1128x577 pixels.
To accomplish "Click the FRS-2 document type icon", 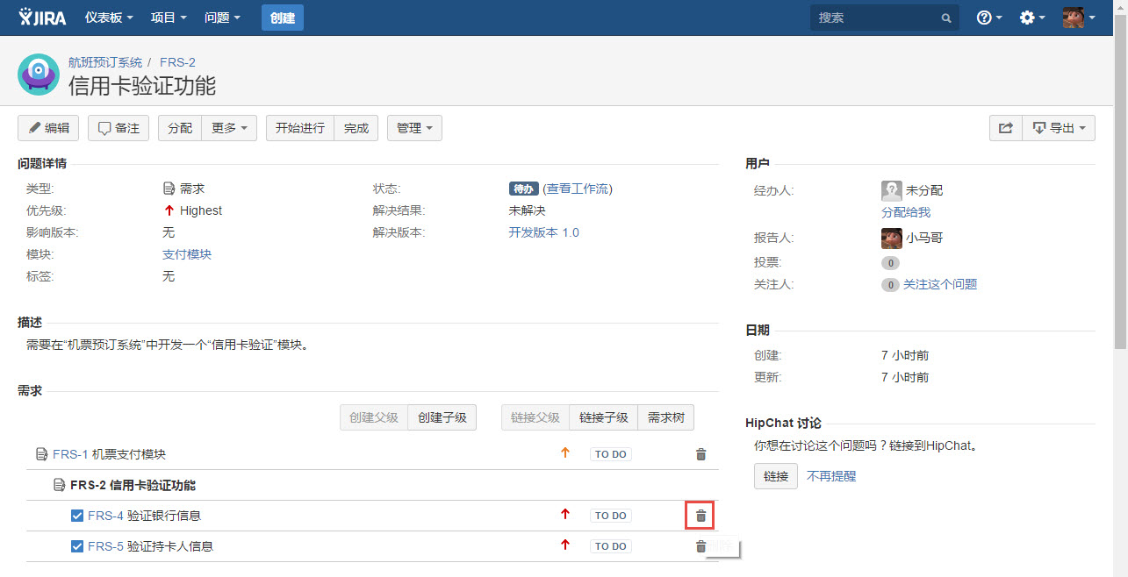I will (x=59, y=485).
